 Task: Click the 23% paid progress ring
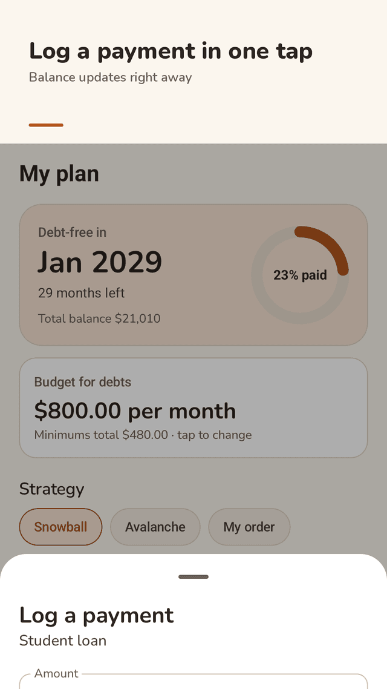click(x=300, y=275)
